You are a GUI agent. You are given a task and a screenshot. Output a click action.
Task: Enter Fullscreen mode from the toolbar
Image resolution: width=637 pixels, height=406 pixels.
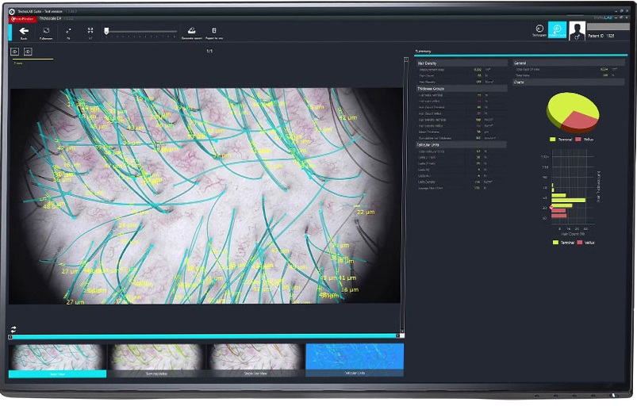pyautogui.click(x=46, y=32)
